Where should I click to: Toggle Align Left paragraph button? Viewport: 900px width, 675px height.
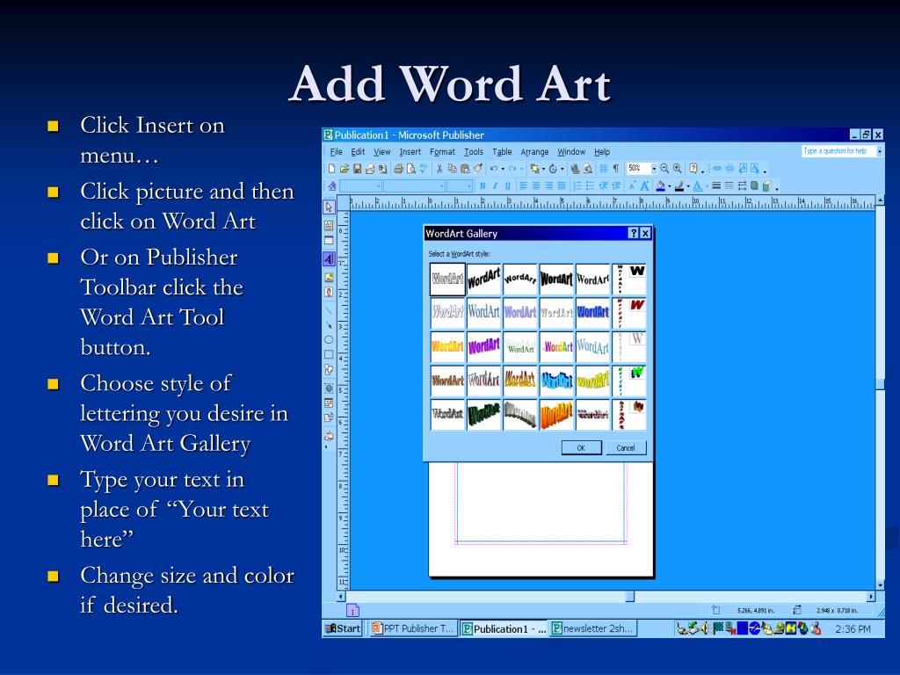click(x=524, y=186)
